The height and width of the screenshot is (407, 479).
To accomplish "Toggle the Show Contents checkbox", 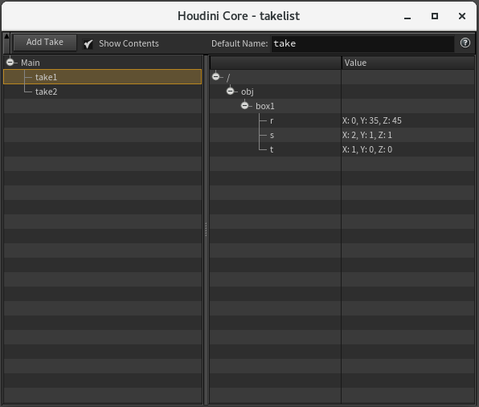I will 88,44.
